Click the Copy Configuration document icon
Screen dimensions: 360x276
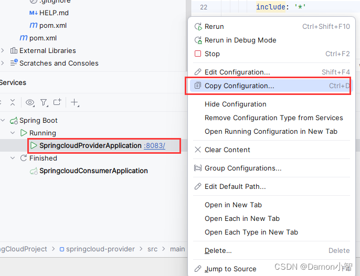[198, 86]
